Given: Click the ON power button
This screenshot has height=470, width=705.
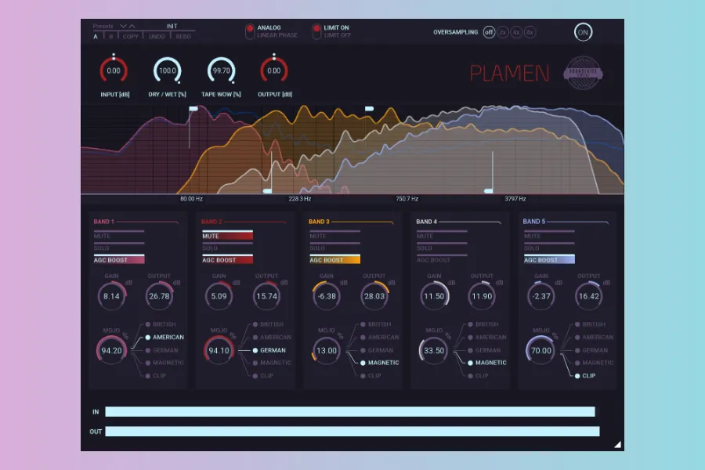Looking at the screenshot, I should [x=583, y=32].
